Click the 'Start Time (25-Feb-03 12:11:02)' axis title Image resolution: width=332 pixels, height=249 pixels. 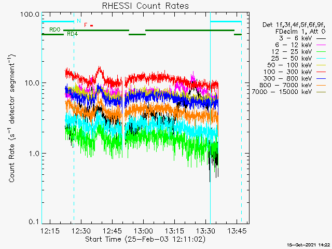(145, 239)
